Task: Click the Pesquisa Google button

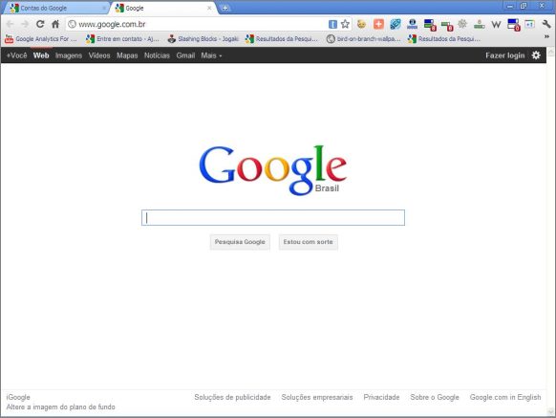Action: point(240,242)
